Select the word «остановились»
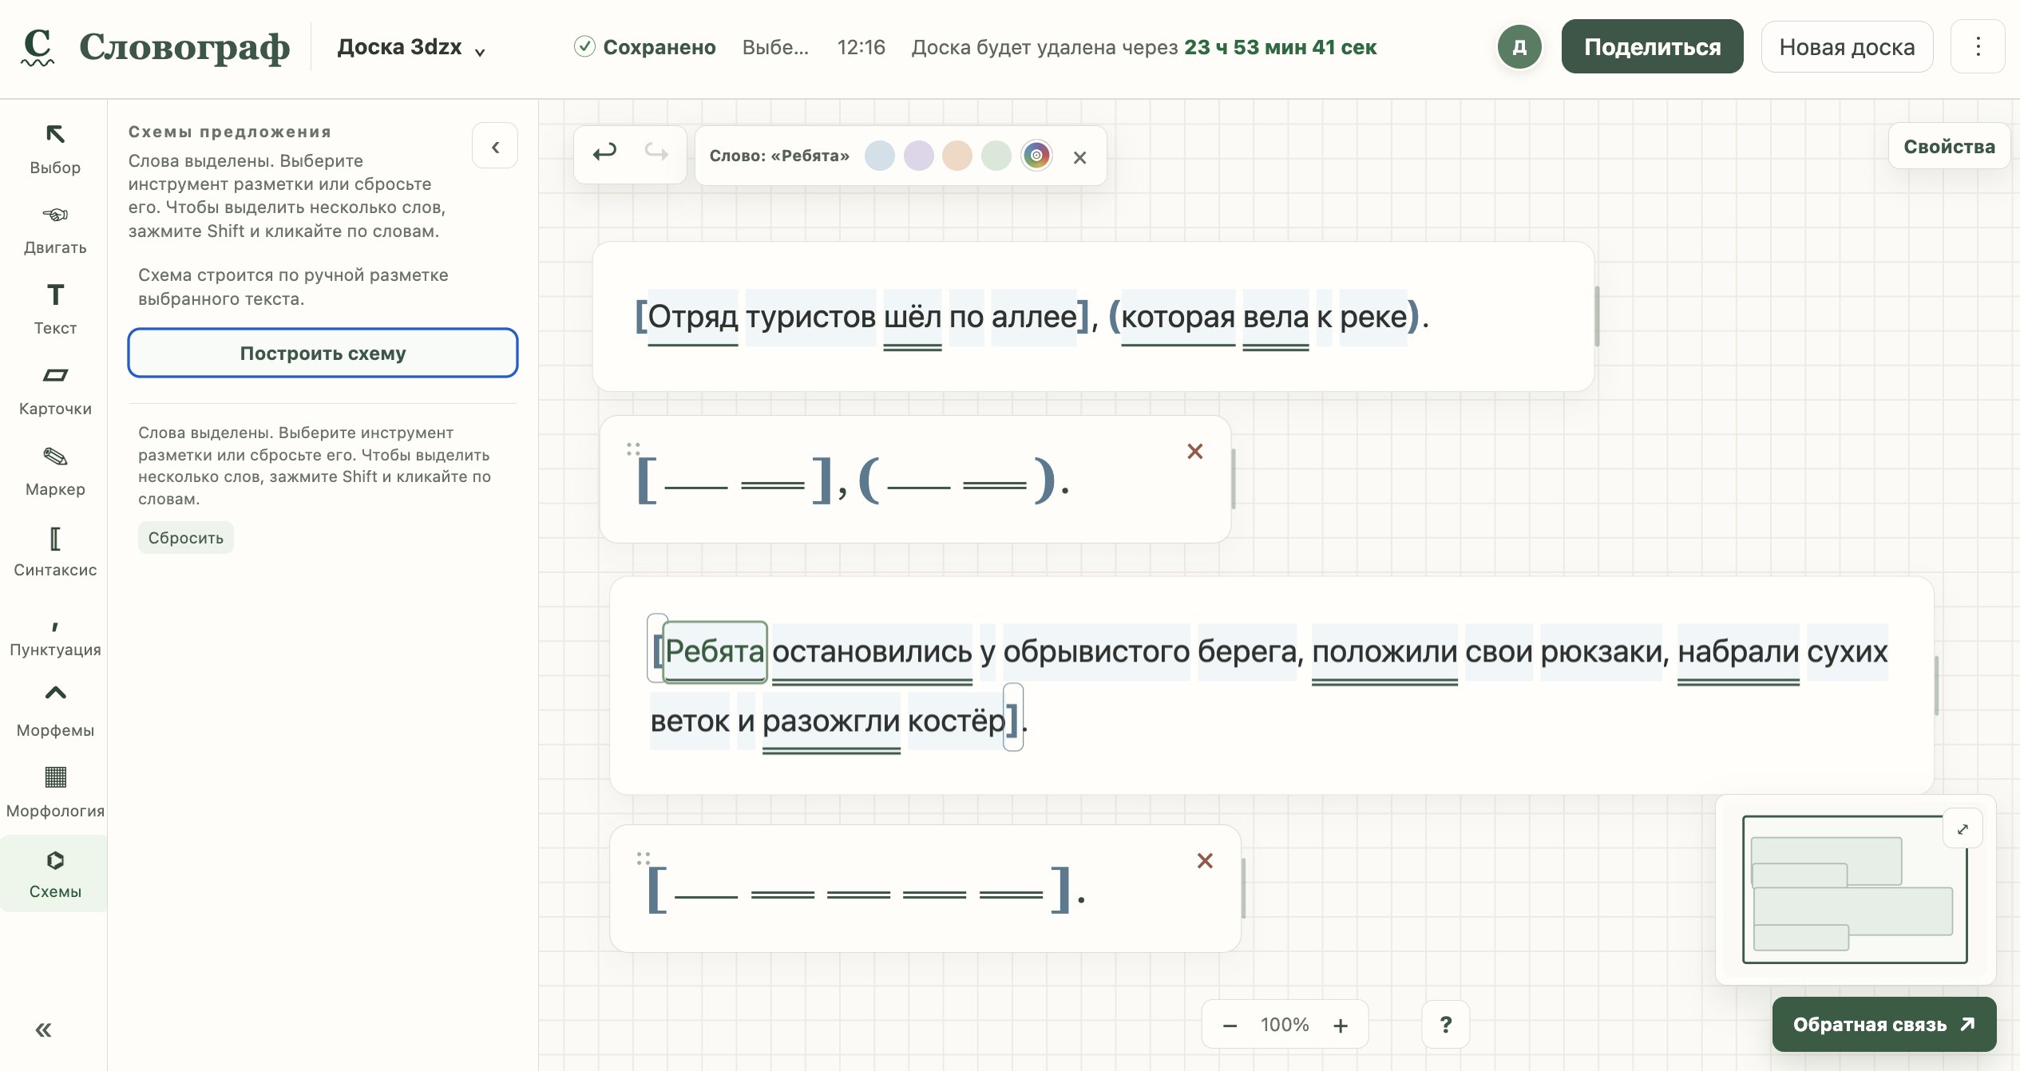Image resolution: width=2020 pixels, height=1071 pixels. 872,652
